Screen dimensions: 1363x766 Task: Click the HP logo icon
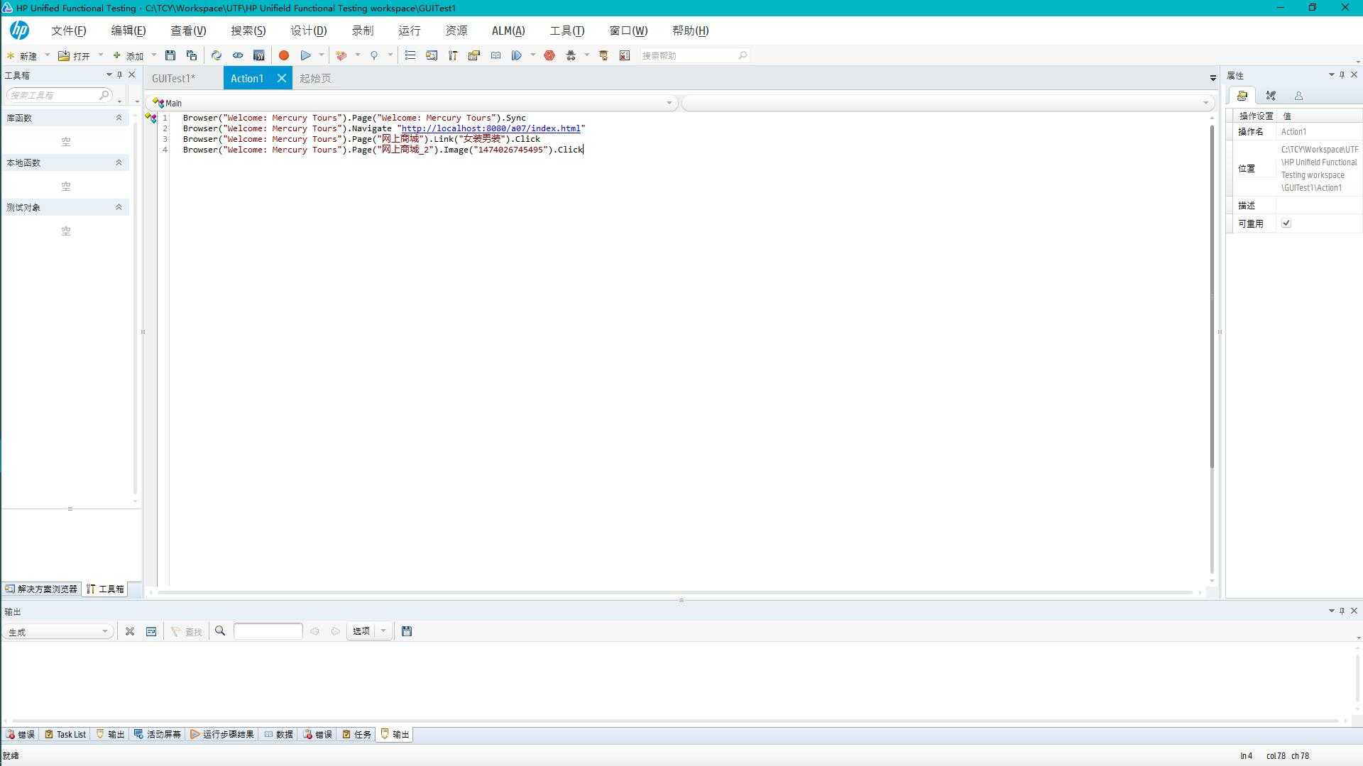19,30
